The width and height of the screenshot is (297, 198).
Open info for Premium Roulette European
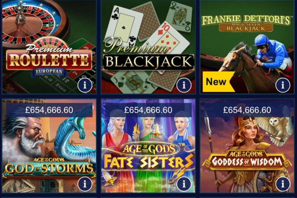85,85
